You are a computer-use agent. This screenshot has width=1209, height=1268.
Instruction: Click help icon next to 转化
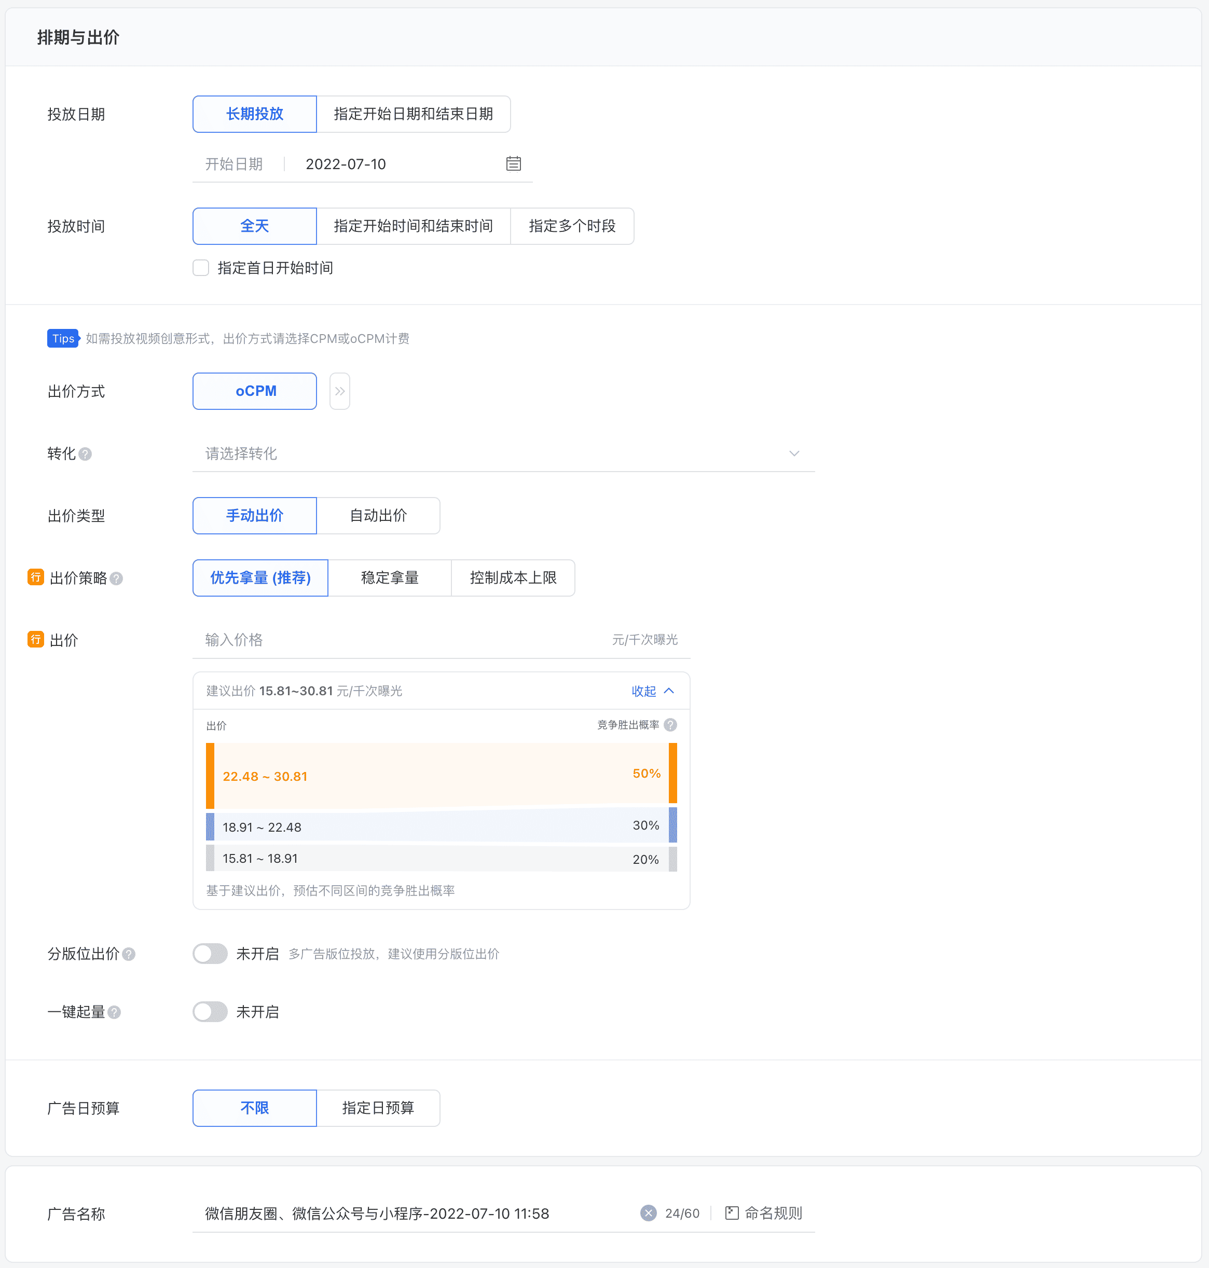click(85, 454)
